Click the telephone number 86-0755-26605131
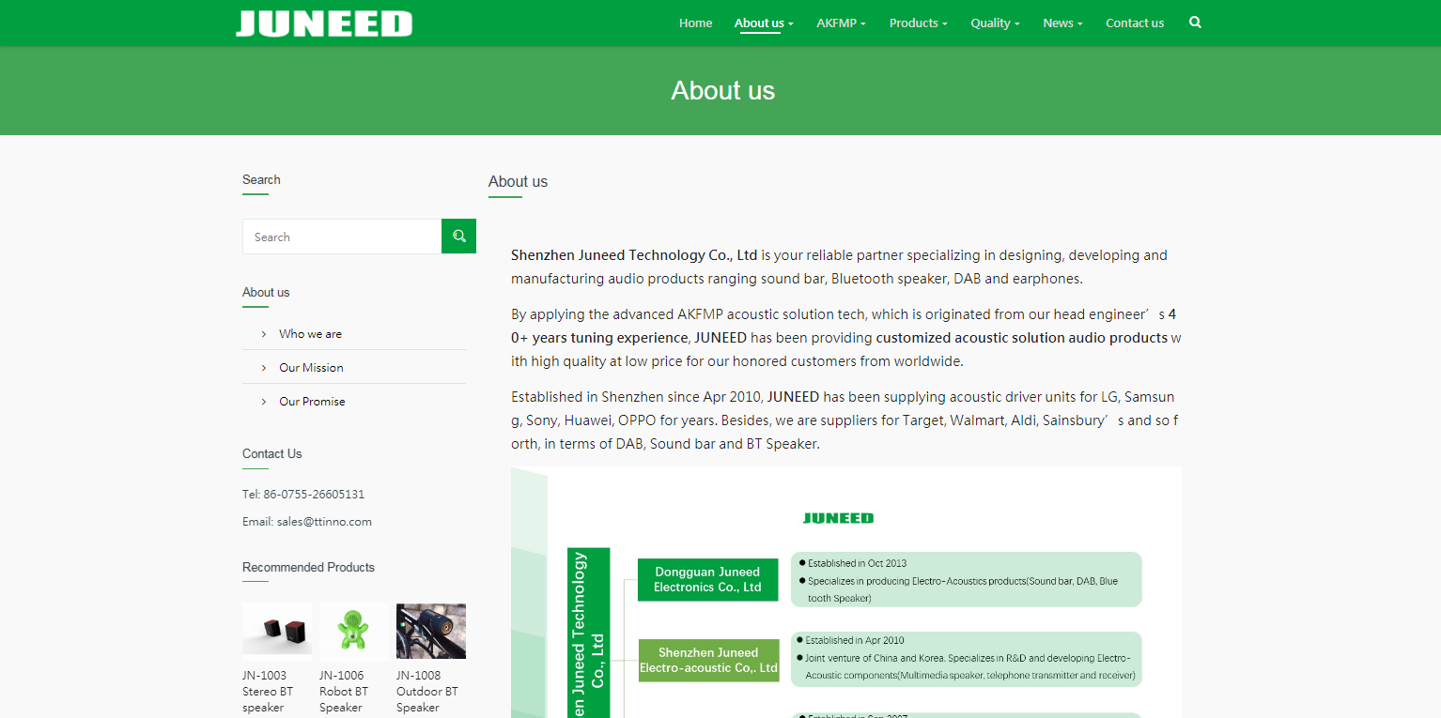 click(314, 495)
